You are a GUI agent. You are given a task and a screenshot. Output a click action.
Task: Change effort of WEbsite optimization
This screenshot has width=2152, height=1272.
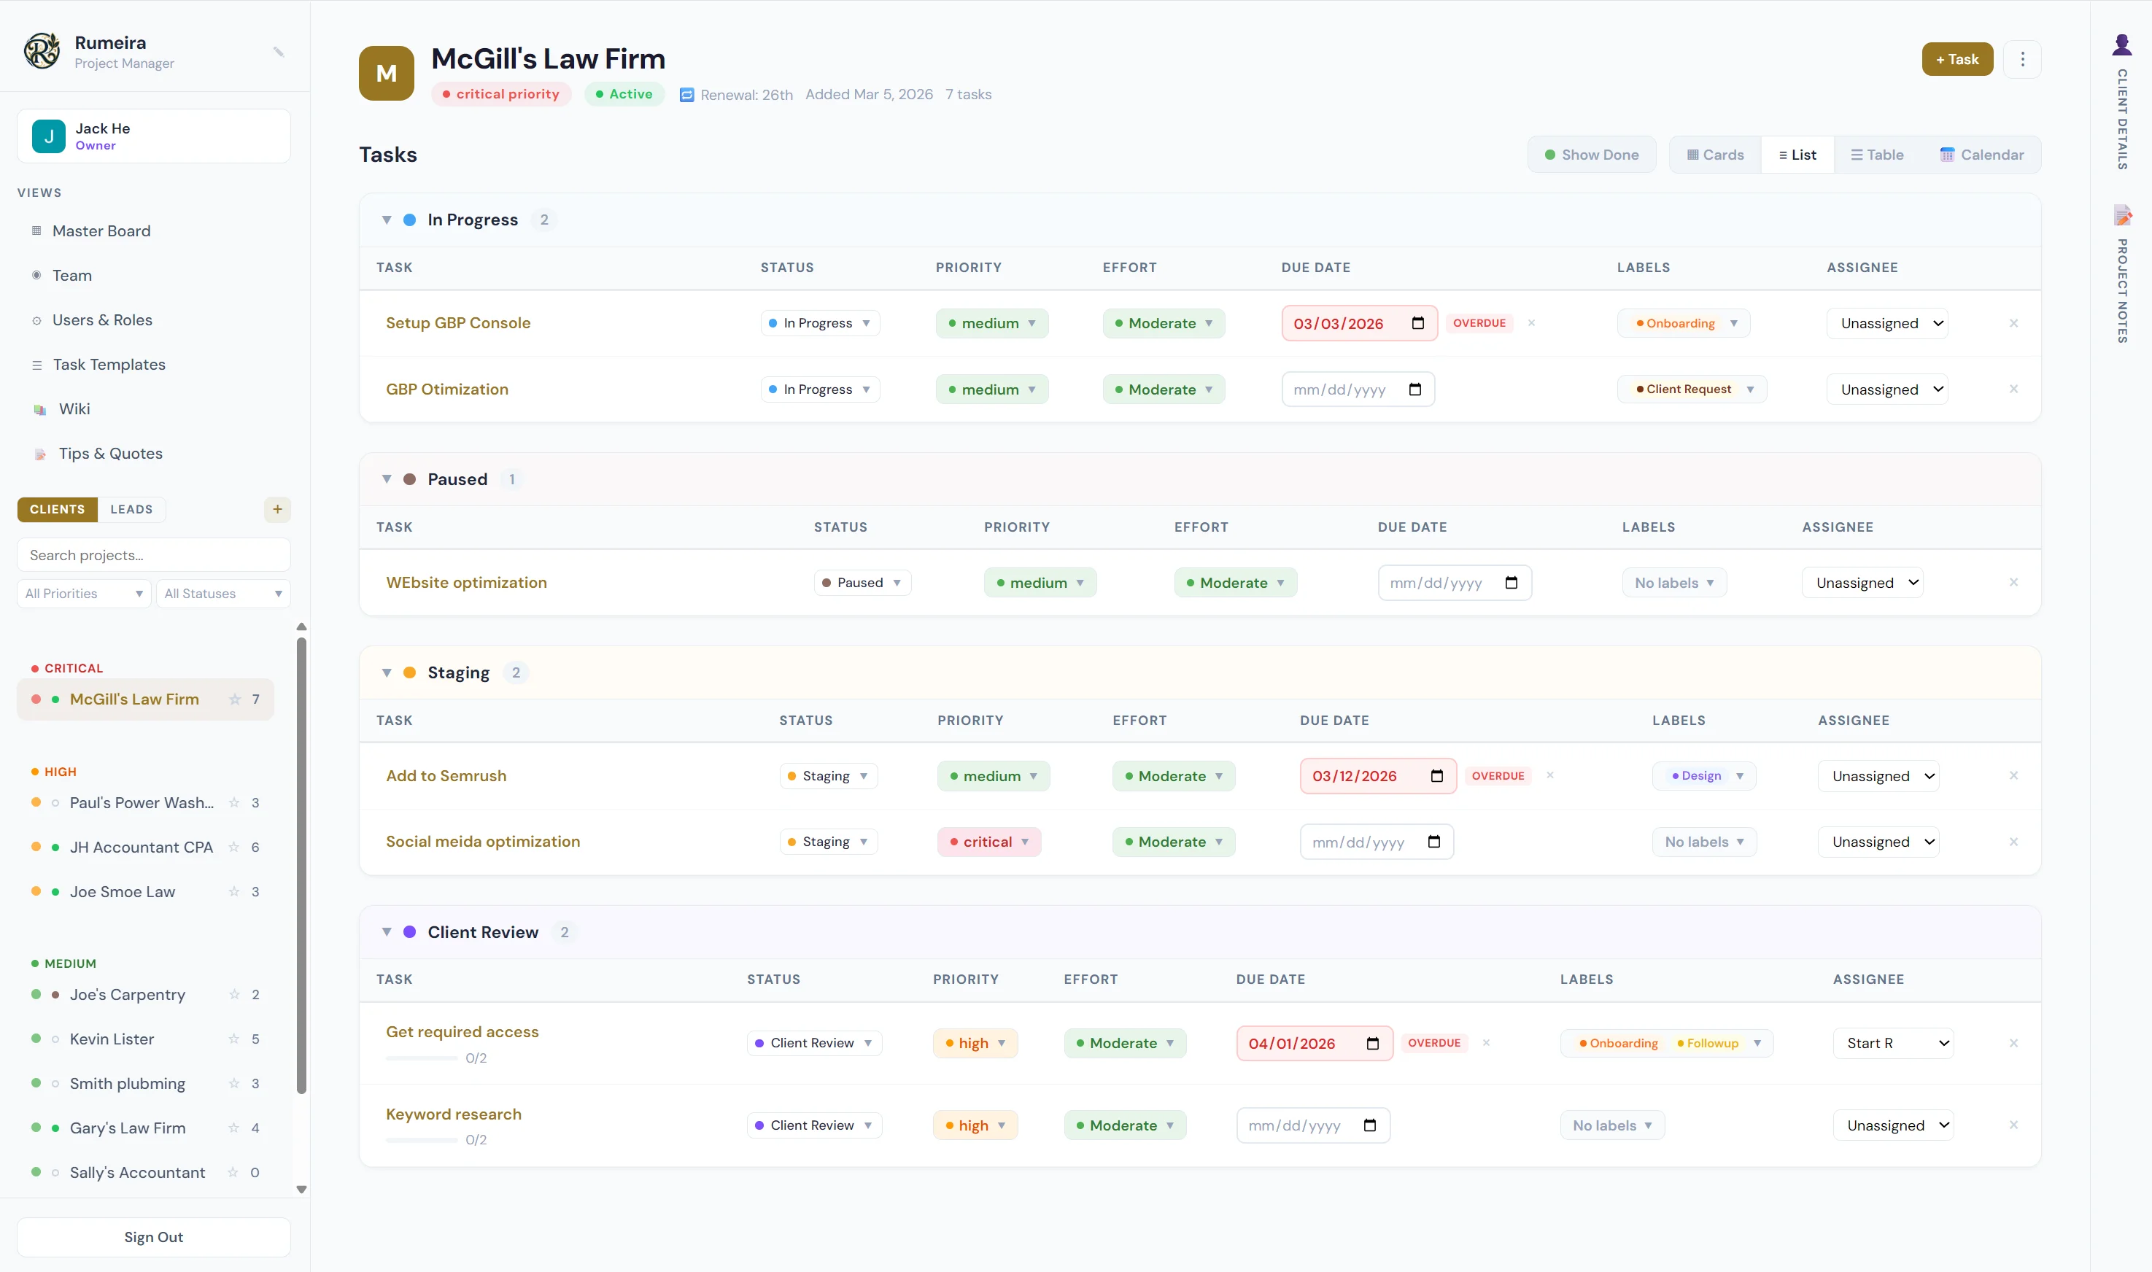point(1235,583)
